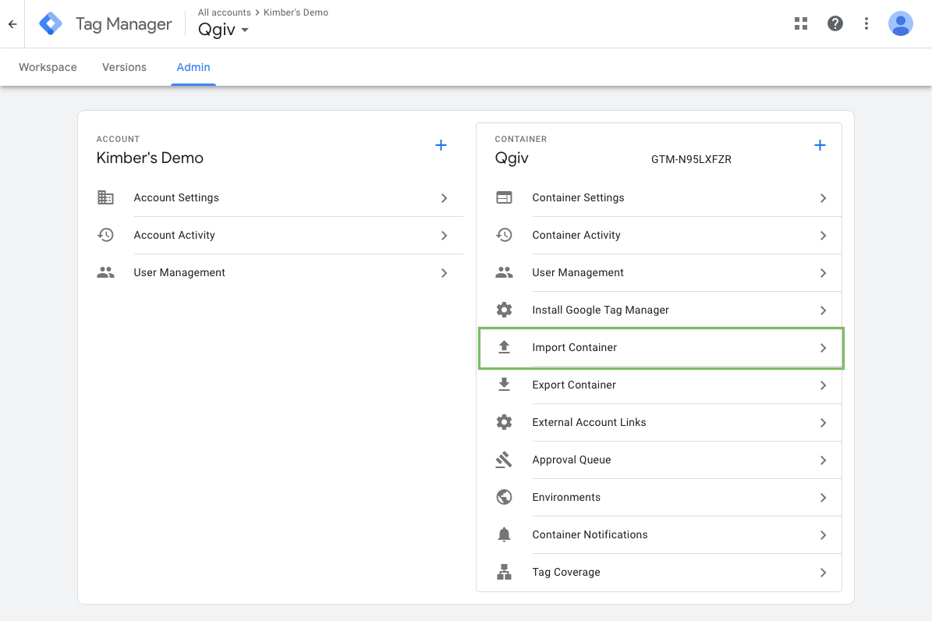Open the three-dot more options menu

click(866, 23)
